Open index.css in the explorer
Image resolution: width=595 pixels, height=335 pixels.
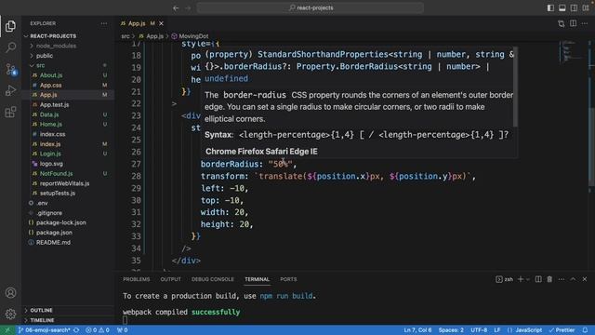click(52, 134)
